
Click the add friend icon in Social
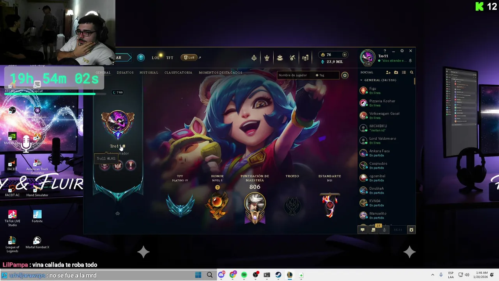tap(388, 73)
